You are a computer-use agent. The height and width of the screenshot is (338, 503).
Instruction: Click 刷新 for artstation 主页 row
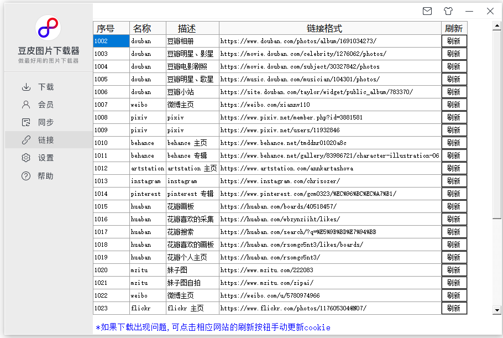(454, 168)
